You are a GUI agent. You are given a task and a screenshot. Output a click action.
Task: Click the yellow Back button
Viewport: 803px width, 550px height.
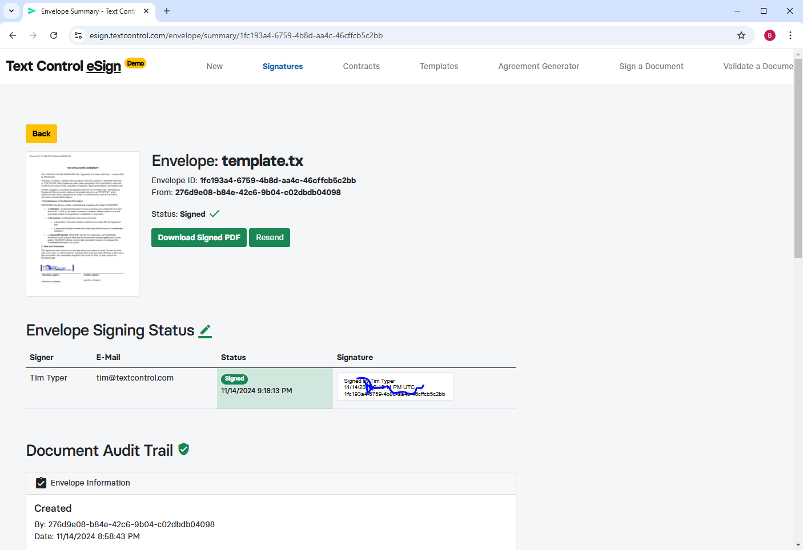click(41, 134)
